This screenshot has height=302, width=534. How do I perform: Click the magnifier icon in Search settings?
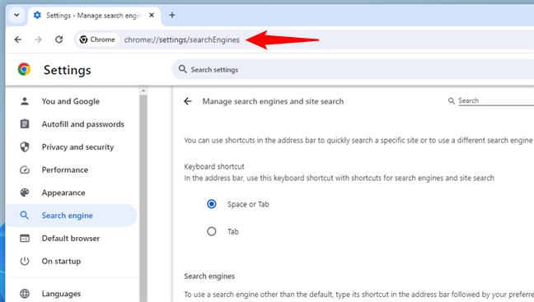183,69
